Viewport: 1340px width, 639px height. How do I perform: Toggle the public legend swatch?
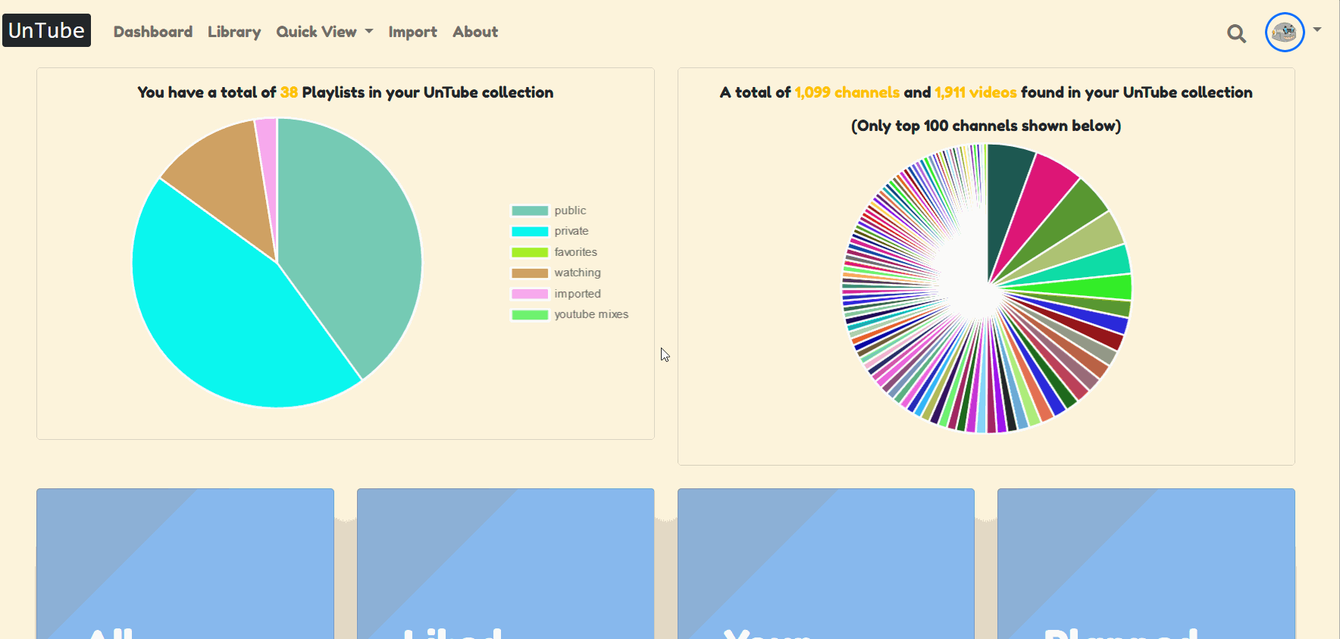(x=530, y=210)
